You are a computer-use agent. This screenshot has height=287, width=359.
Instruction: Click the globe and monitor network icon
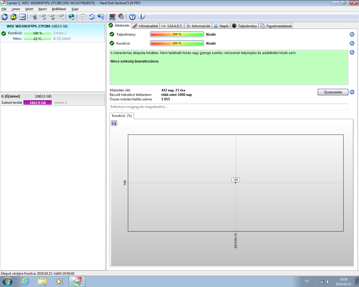pyautogui.click(x=101, y=17)
